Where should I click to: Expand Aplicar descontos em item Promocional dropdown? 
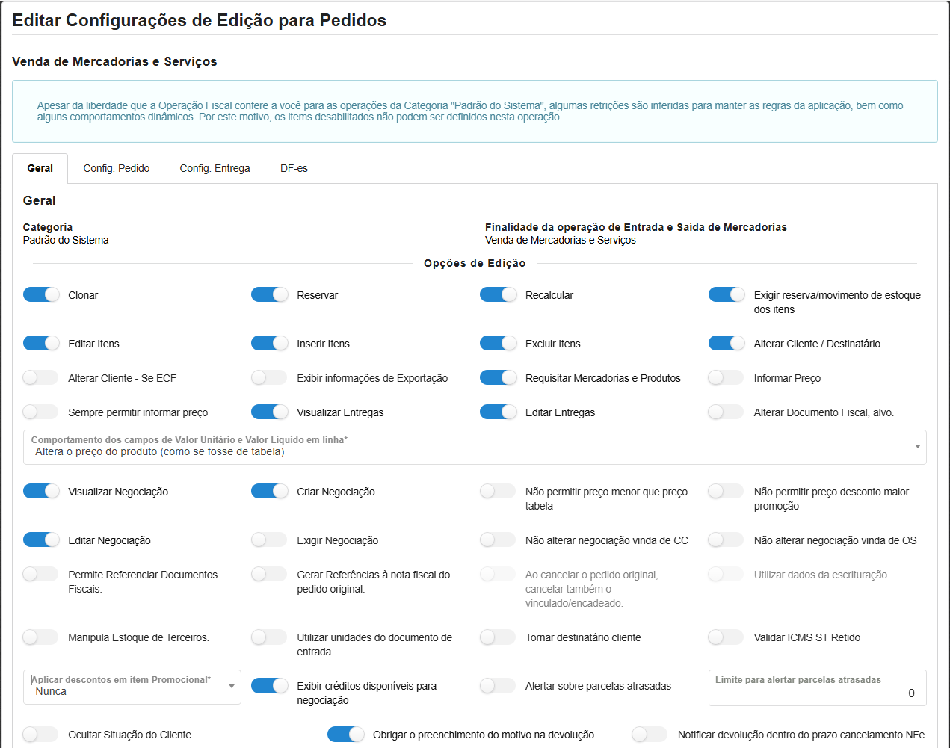(x=132, y=687)
